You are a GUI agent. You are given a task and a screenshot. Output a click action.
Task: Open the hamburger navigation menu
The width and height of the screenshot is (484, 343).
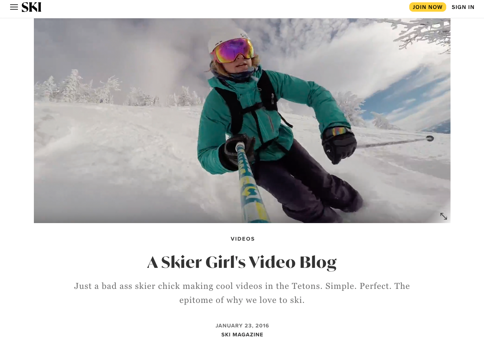14,7
